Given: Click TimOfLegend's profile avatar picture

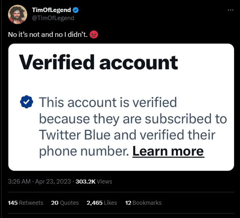Looking at the screenshot, I should click(x=18, y=14).
